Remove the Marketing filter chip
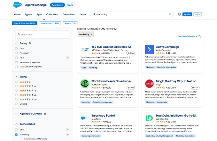Viewport: 217px width, 141px height. click(x=91, y=34)
